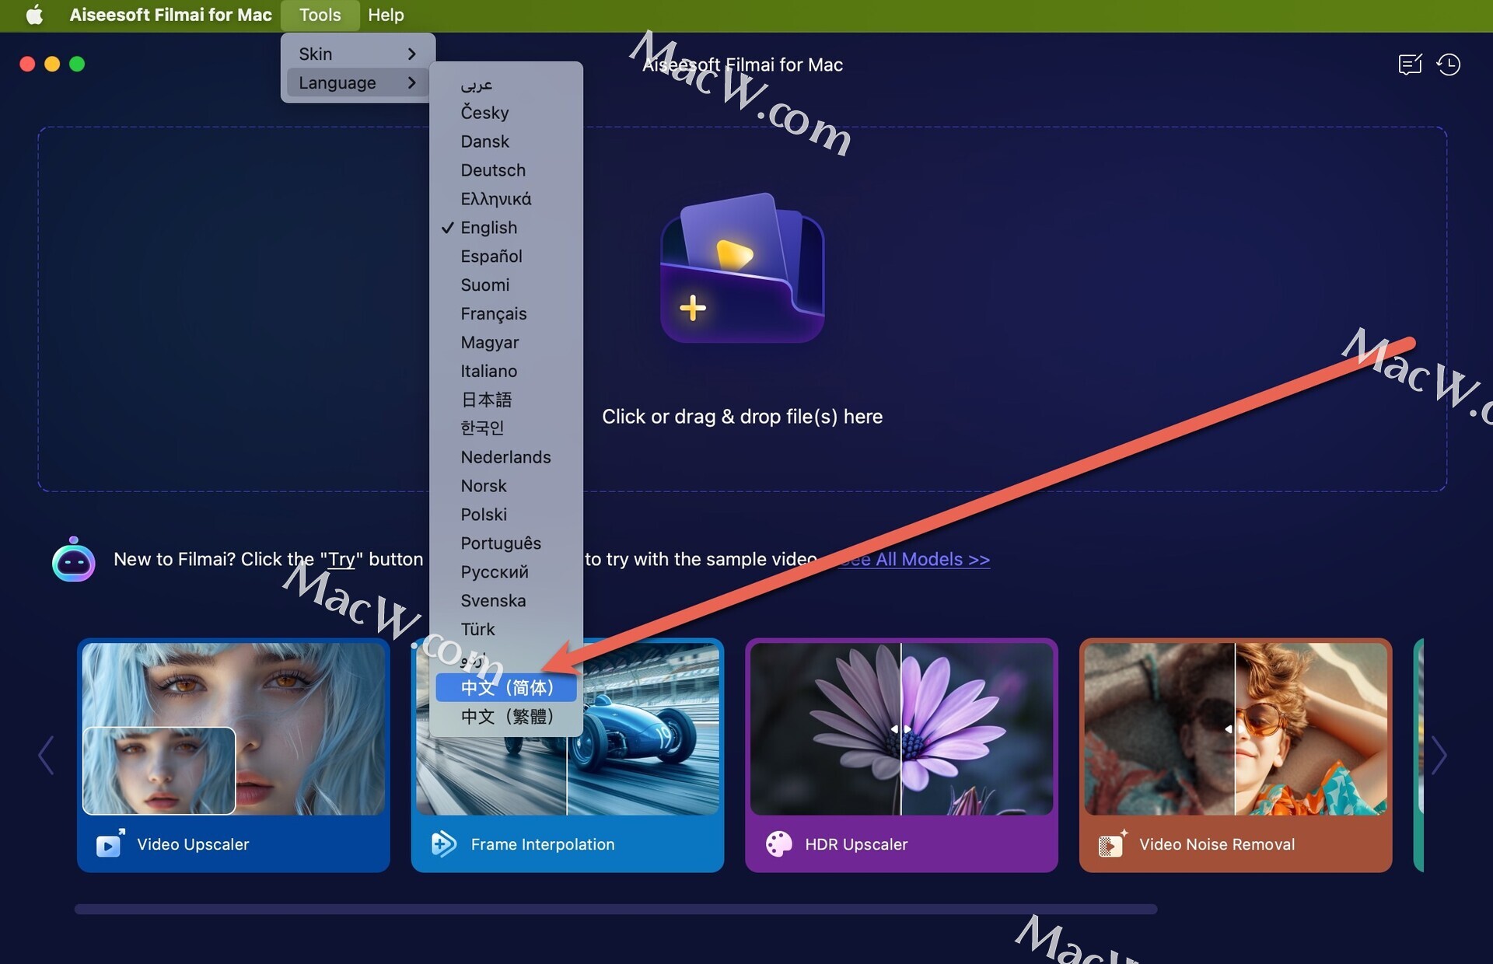Select Русский language
The height and width of the screenshot is (964, 1493).
[x=506, y=572]
